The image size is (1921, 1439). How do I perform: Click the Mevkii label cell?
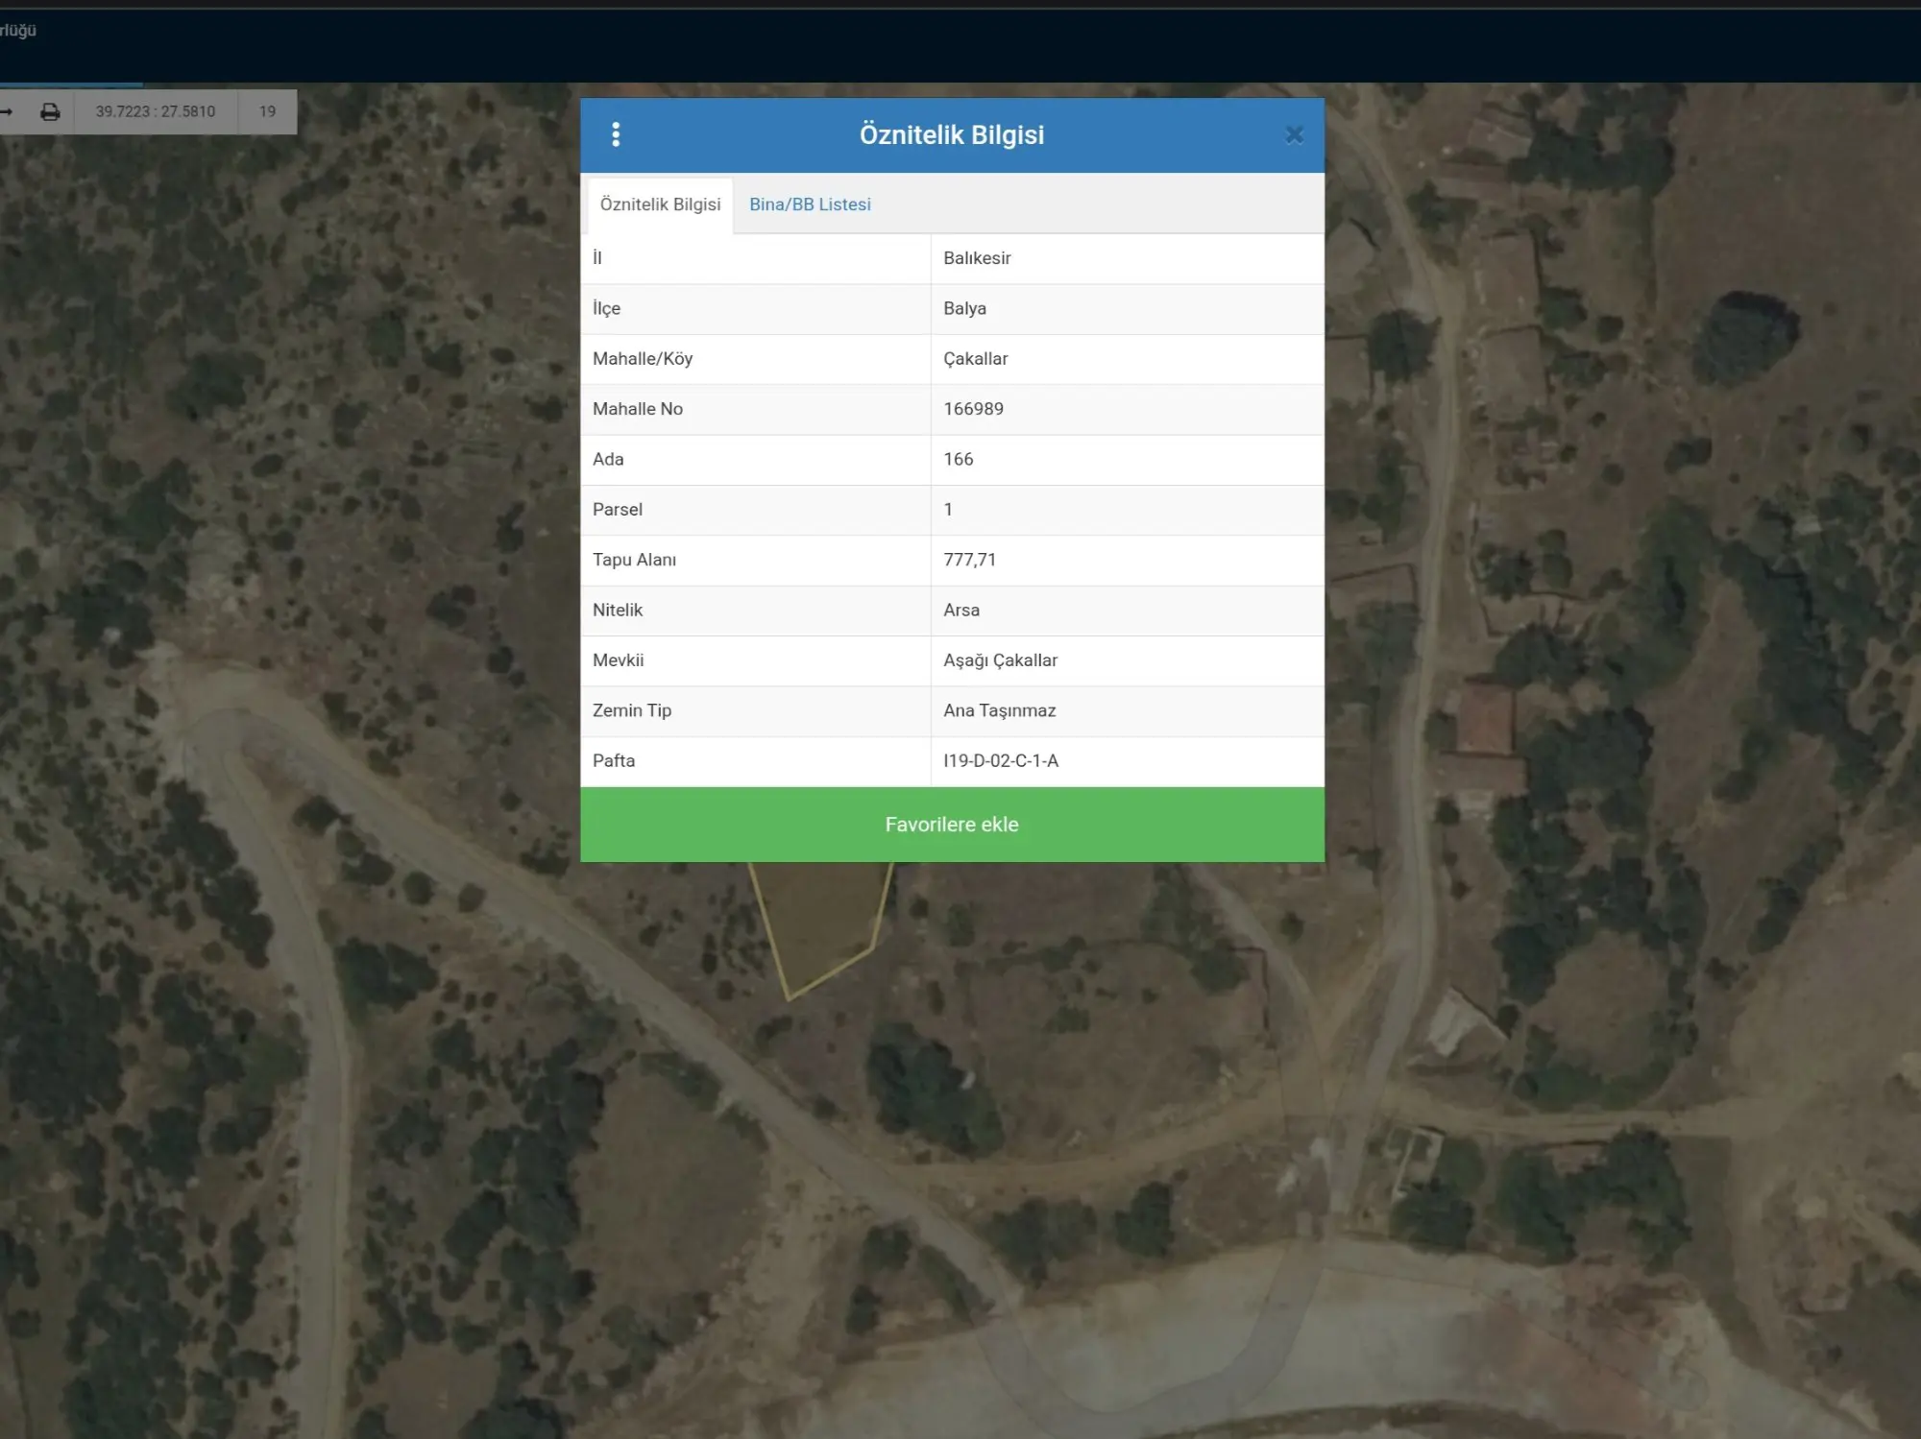coord(756,660)
